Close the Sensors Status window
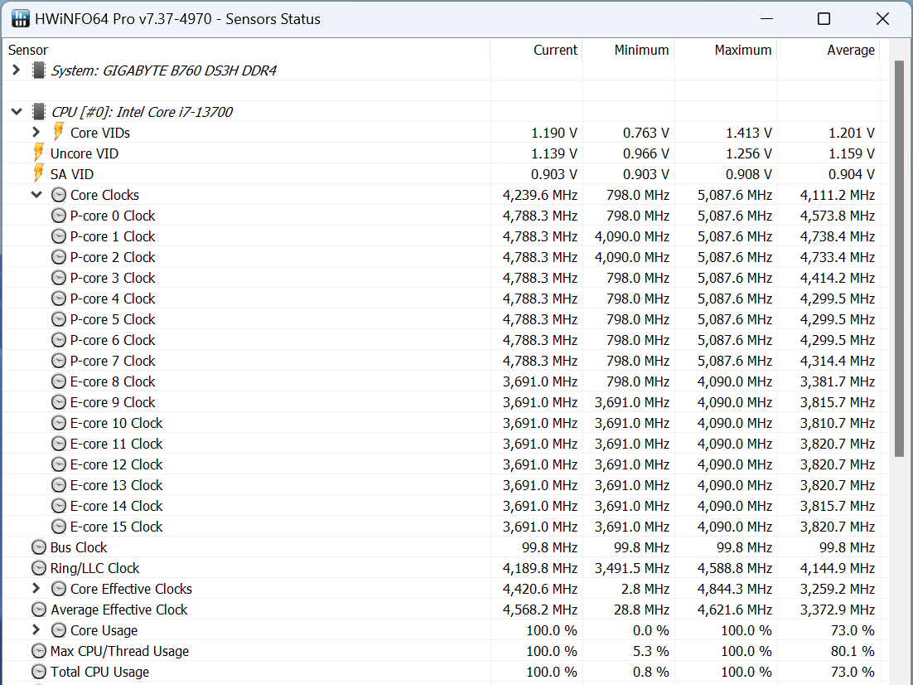913x685 pixels. [x=882, y=18]
